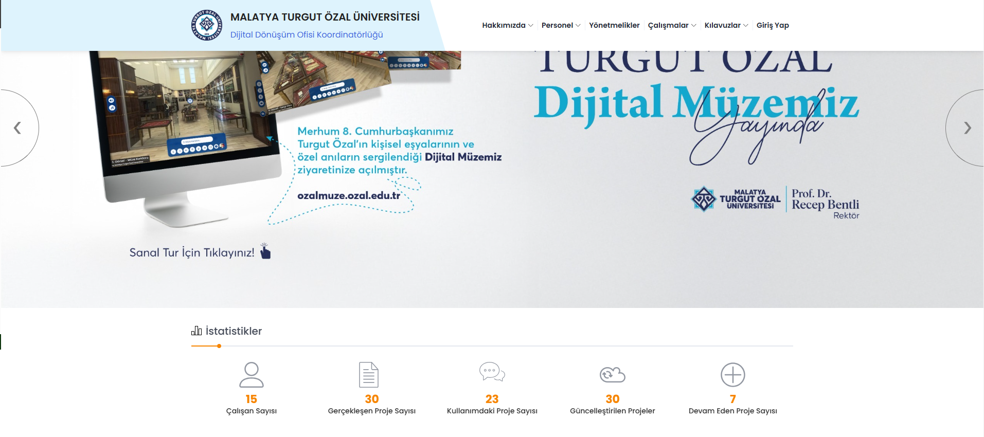The width and height of the screenshot is (984, 437).
Task: Click the pointing hand icon beside Sanal Tur
Action: click(265, 251)
